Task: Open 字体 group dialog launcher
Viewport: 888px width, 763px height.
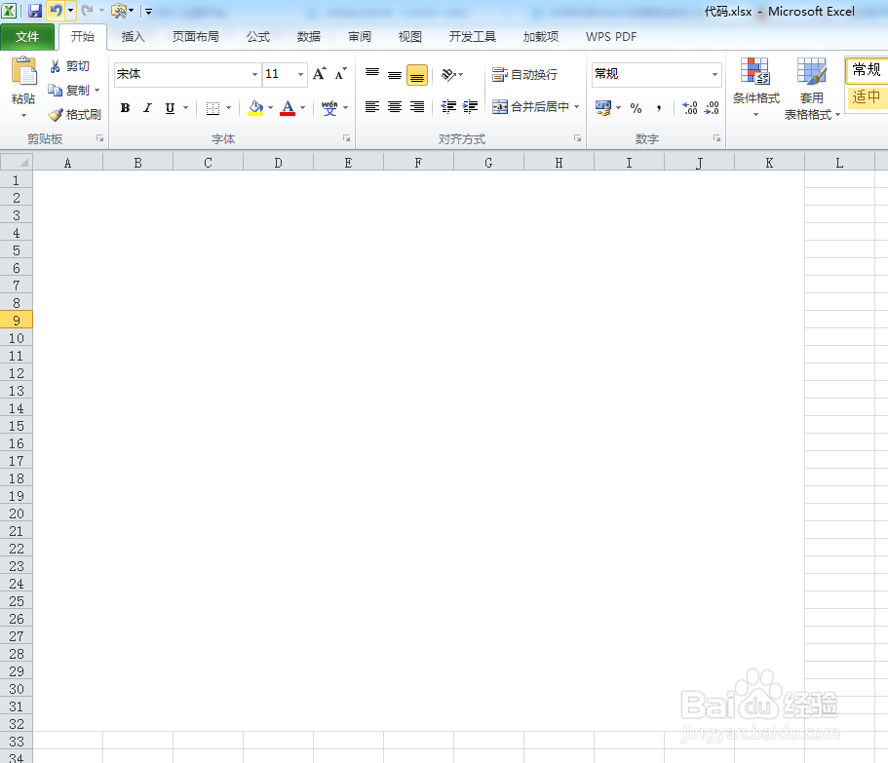Action: click(x=347, y=138)
